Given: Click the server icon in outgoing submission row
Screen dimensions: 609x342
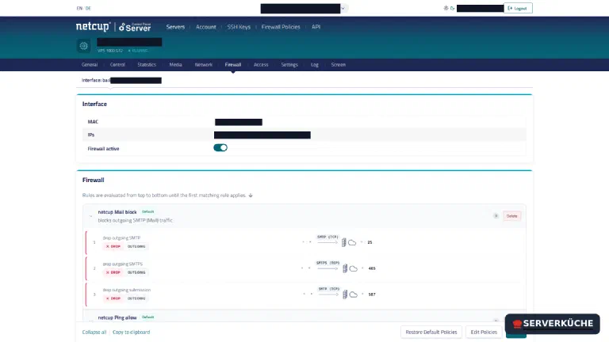Looking at the screenshot, I should [x=345, y=294].
